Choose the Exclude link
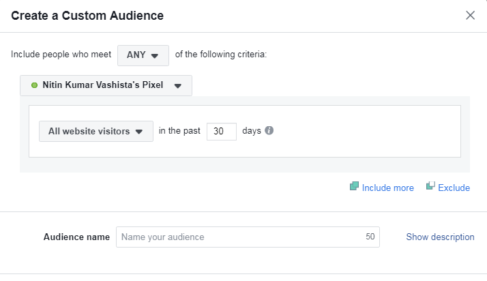The height and width of the screenshot is (281, 487). (454, 188)
